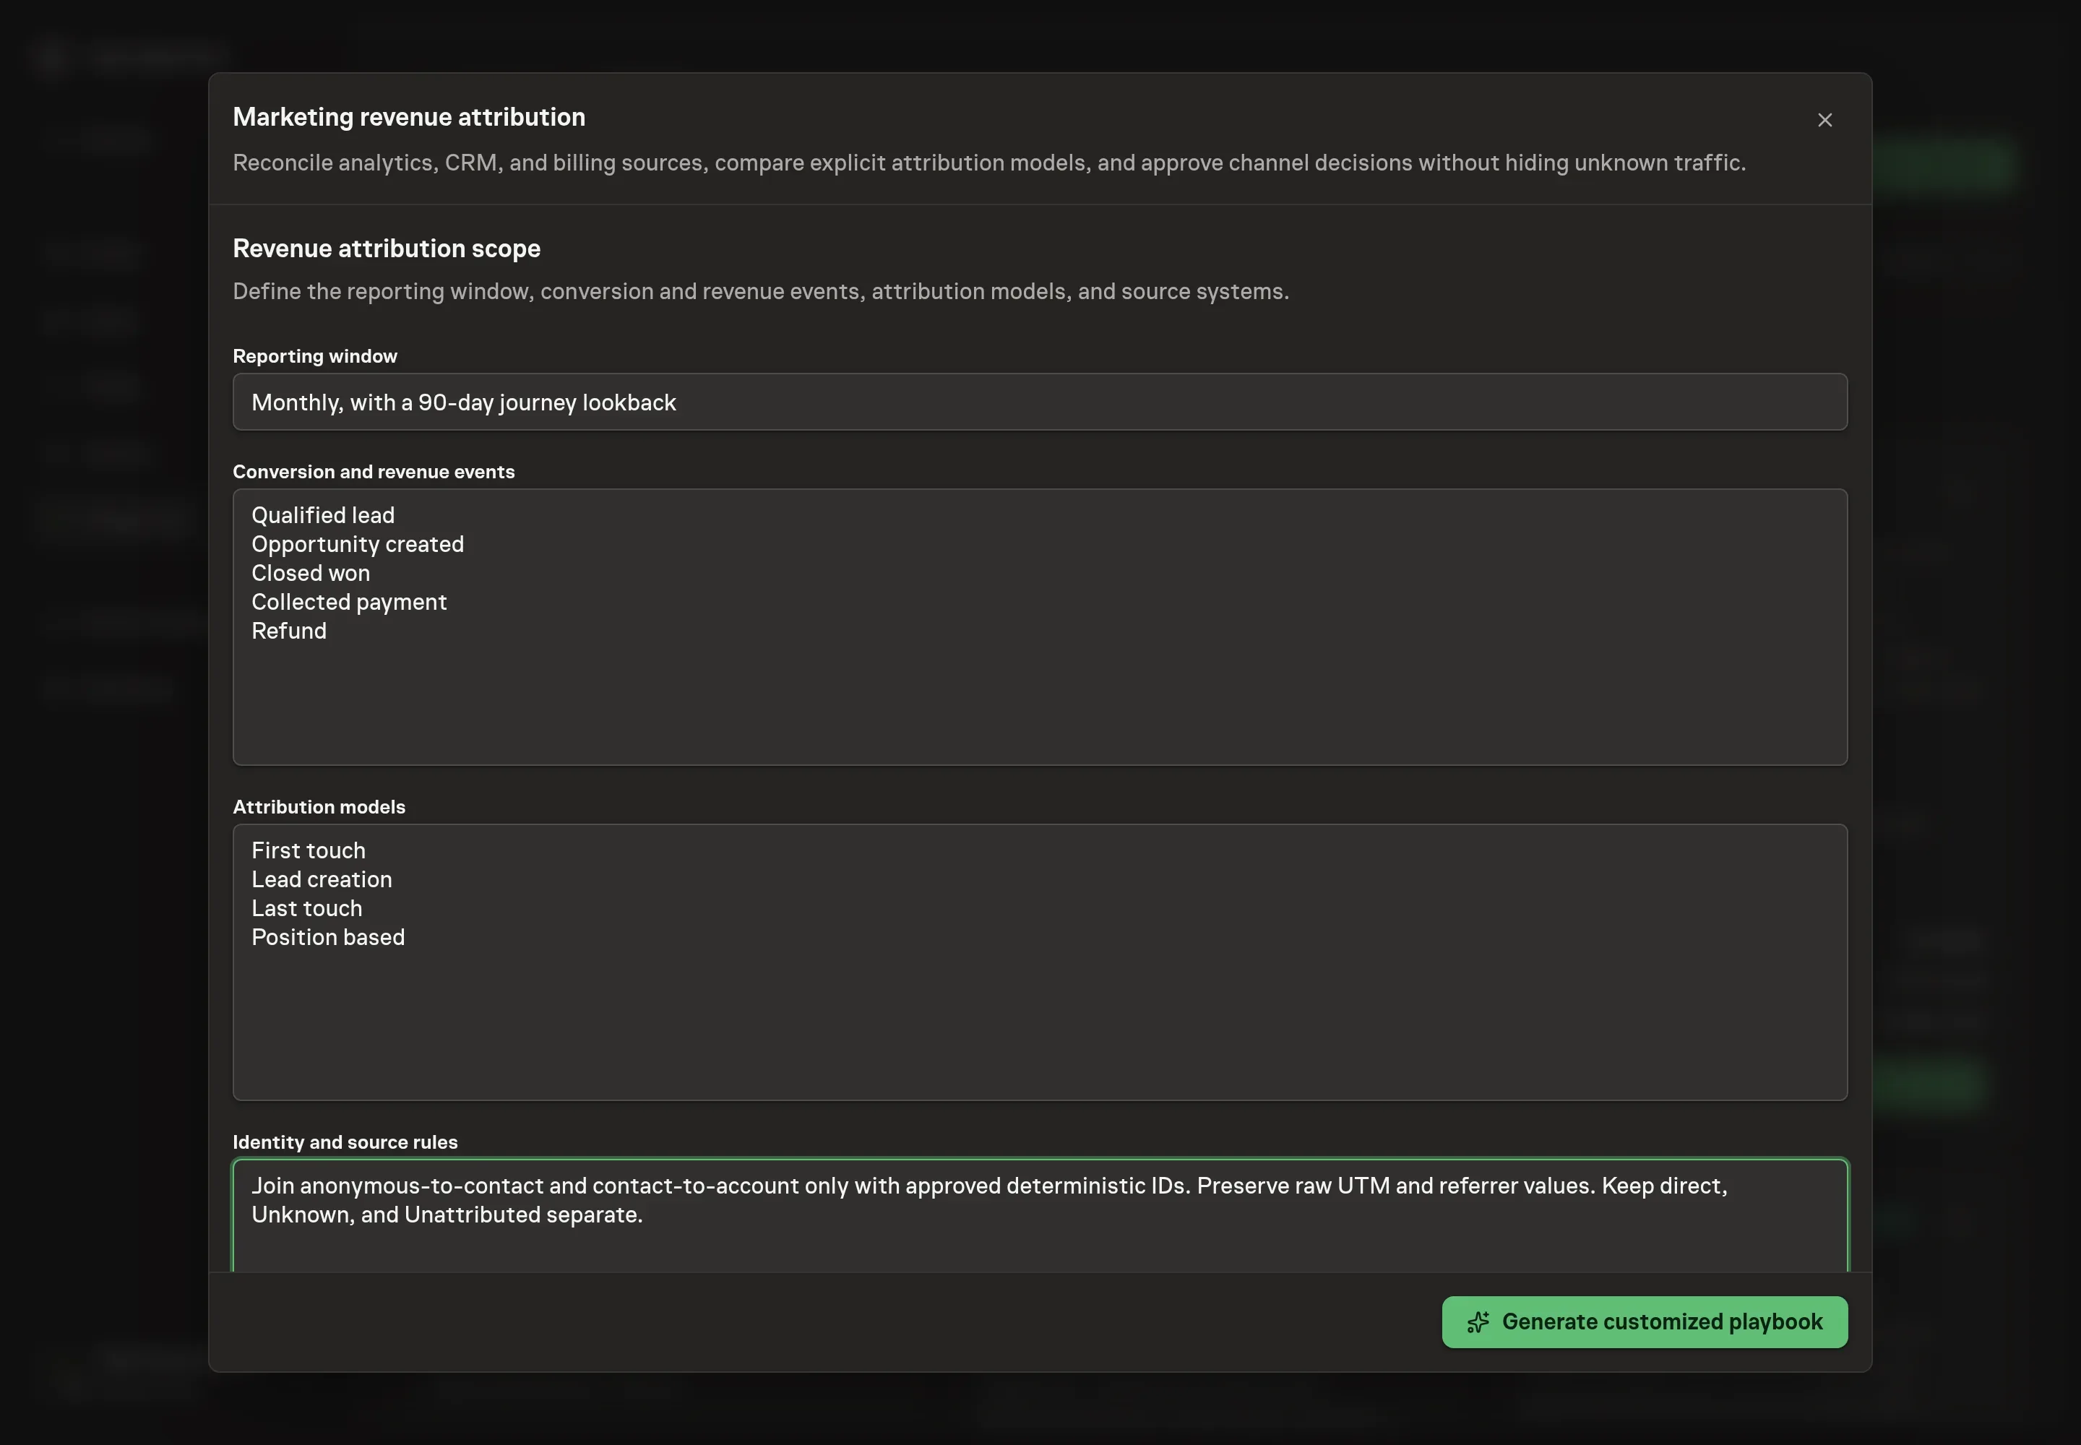The height and width of the screenshot is (1445, 2081).
Task: Click the dialog subtitle starting 'Reconcile analytics, CRM'
Action: pyautogui.click(x=989, y=163)
